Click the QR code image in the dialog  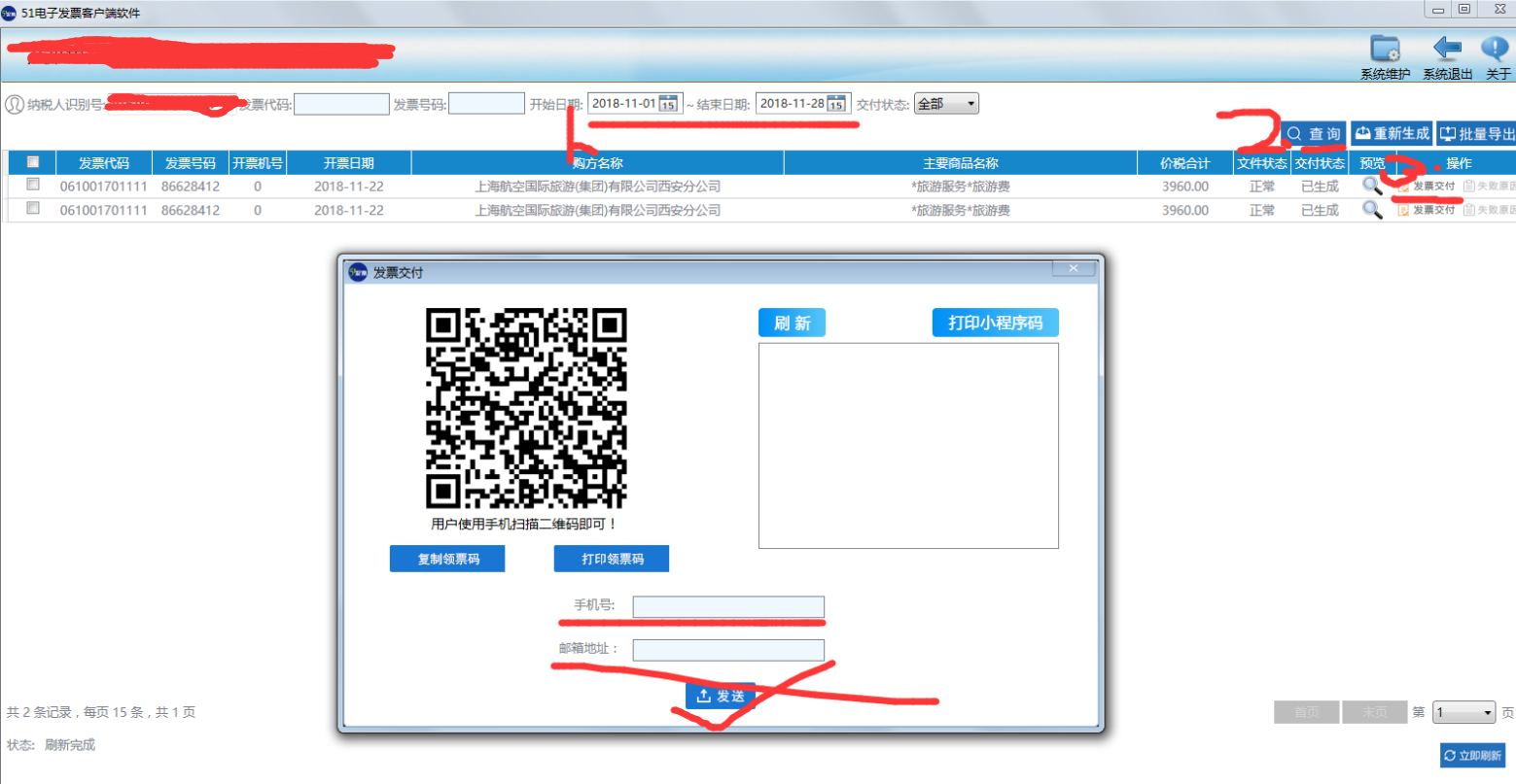tap(526, 408)
